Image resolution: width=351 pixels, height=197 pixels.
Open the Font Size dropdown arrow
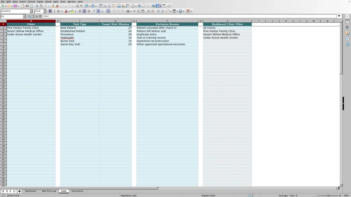click(45, 11)
